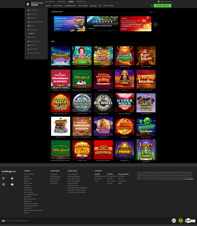This screenshot has width=197, height=226.
Task: Select the Video Poker category
Action: coord(33,49)
